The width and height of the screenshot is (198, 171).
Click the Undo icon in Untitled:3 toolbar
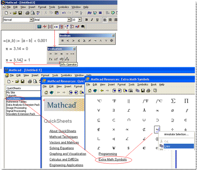coord(64,13)
